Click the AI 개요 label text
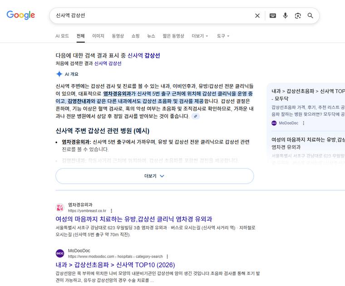The width and height of the screenshot is (345, 286). (x=72, y=74)
